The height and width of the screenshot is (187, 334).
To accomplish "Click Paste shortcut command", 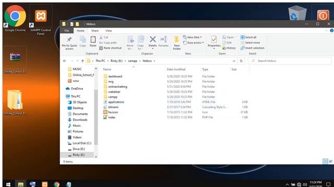I will (x=110, y=48).
